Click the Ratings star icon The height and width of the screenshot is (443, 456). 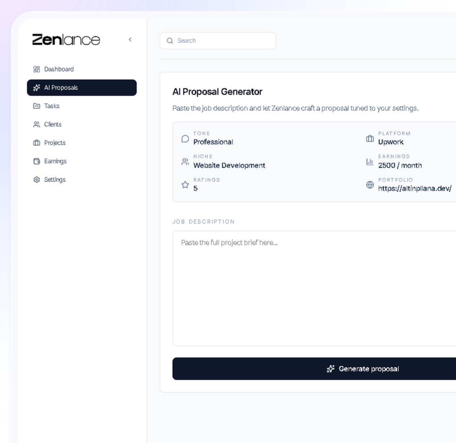pyautogui.click(x=185, y=185)
